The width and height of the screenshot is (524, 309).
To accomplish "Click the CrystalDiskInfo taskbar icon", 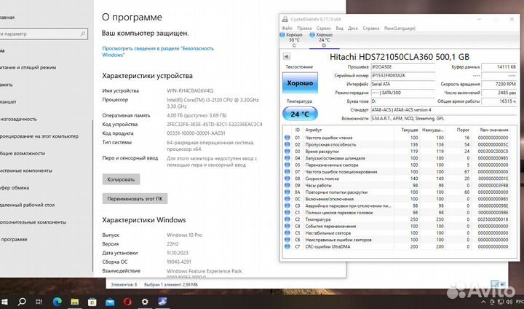I will coord(162,302).
